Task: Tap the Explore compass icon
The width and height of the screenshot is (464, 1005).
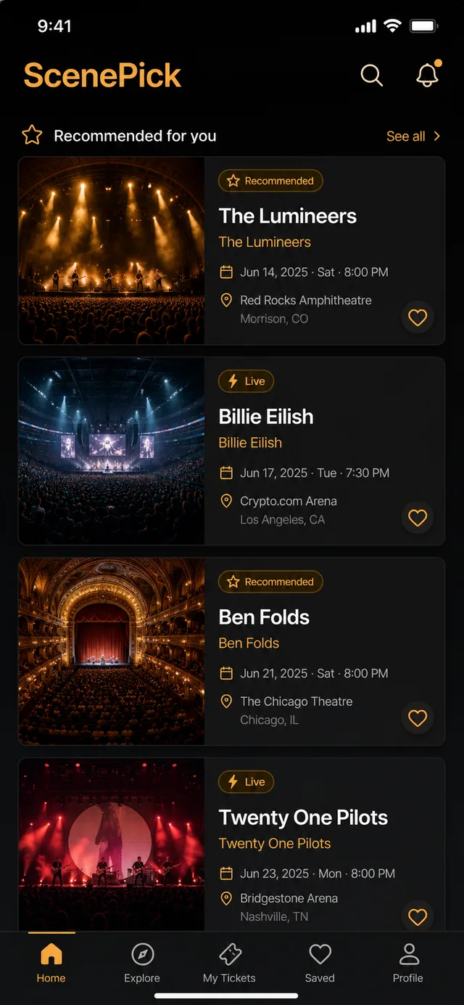Action: point(142,954)
